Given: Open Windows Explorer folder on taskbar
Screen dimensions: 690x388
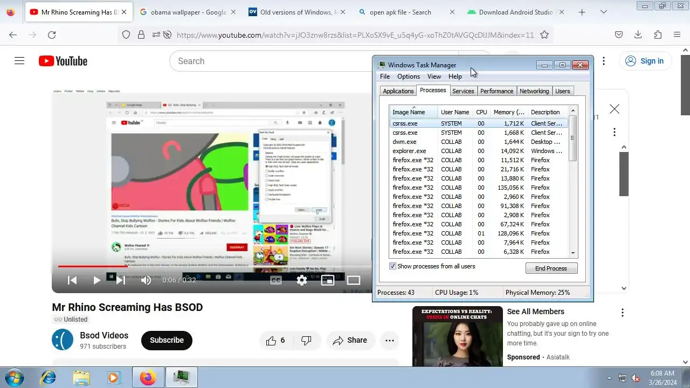Looking at the screenshot, I should pyautogui.click(x=81, y=377).
